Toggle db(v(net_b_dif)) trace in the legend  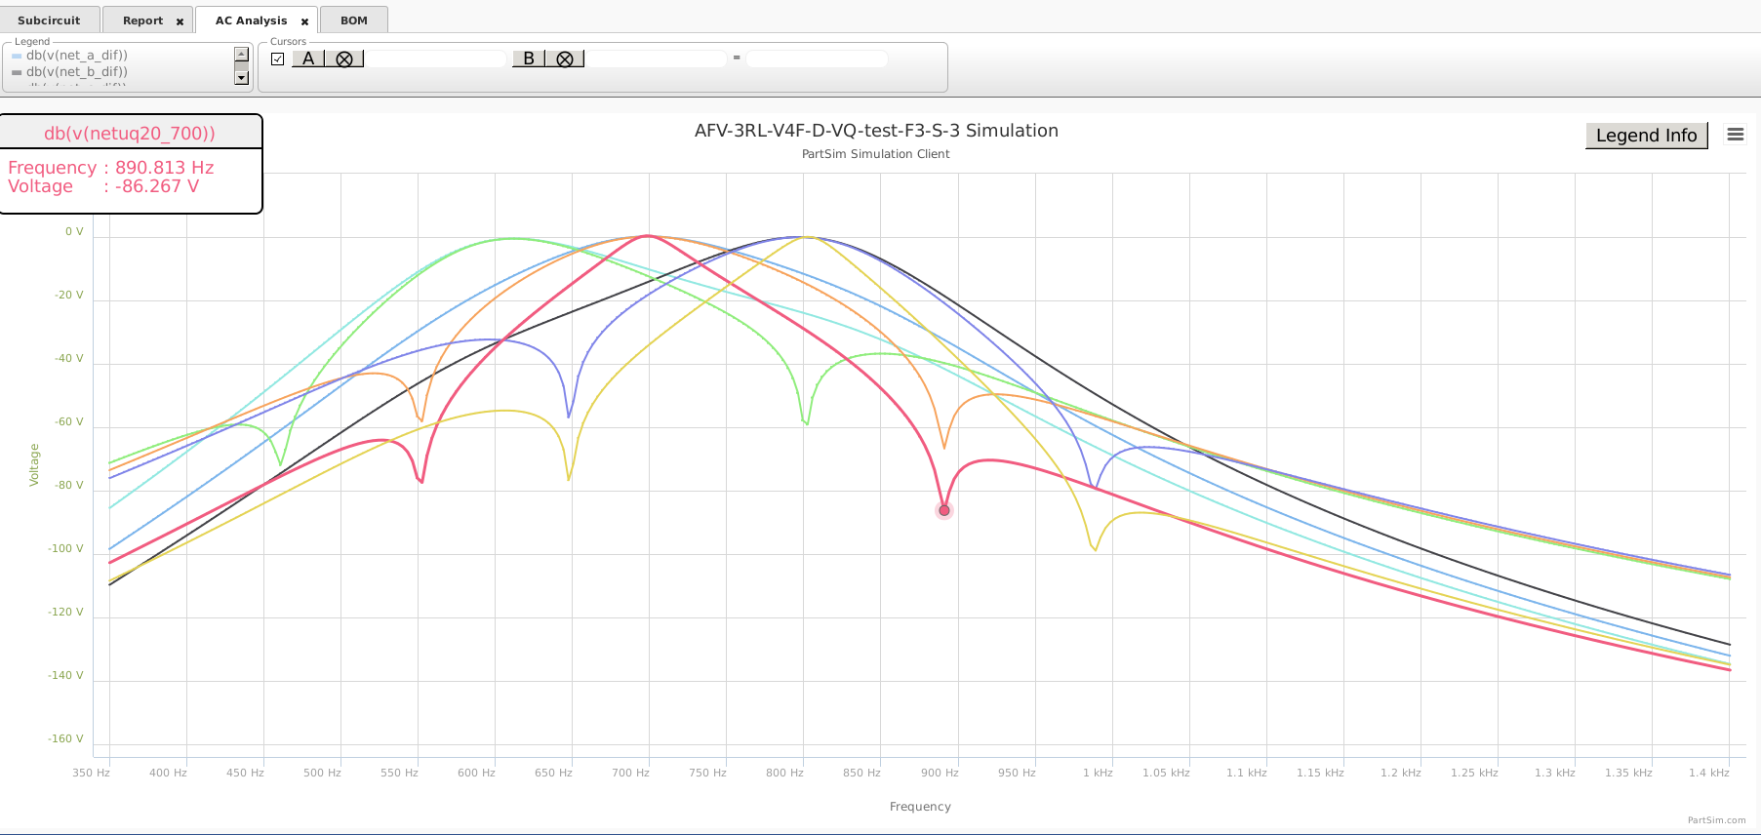[77, 72]
